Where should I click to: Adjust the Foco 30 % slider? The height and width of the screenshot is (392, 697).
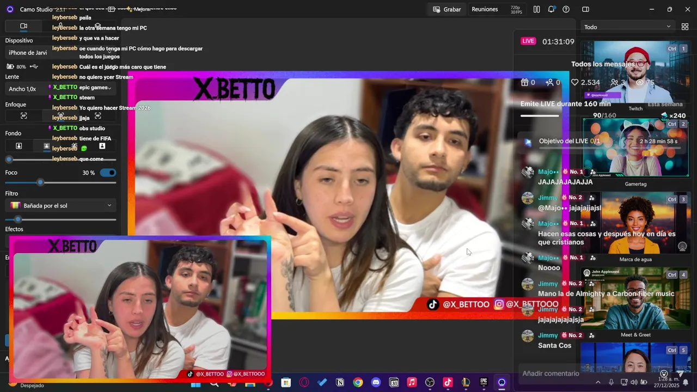point(60,182)
